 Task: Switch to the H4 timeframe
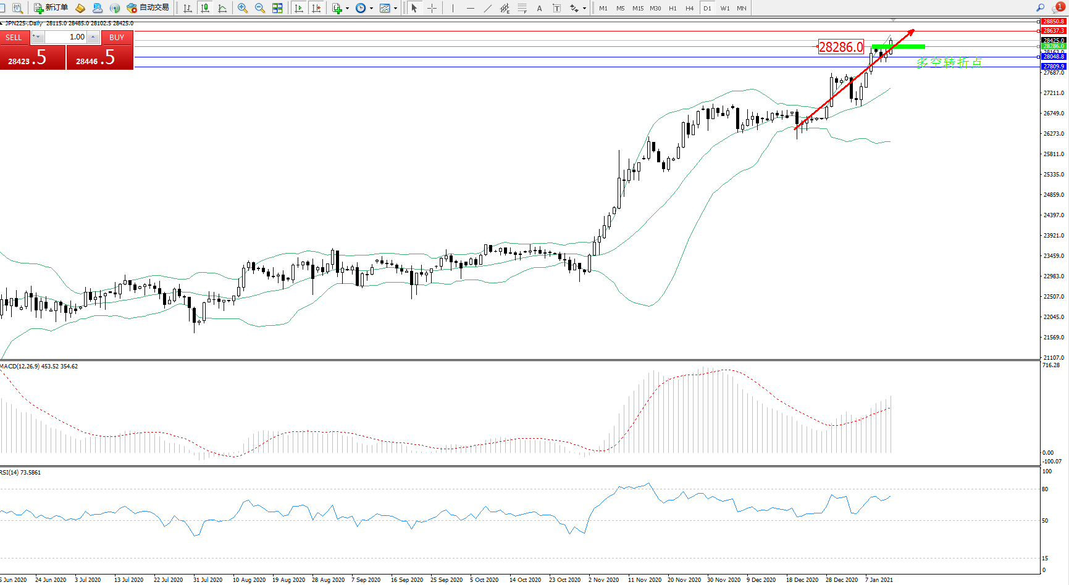click(690, 8)
